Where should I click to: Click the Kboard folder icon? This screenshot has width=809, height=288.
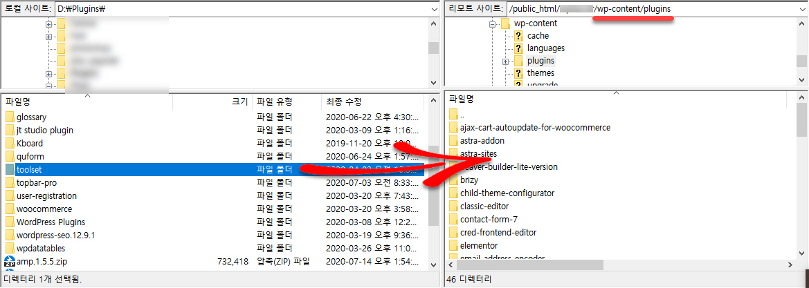[x=10, y=143]
